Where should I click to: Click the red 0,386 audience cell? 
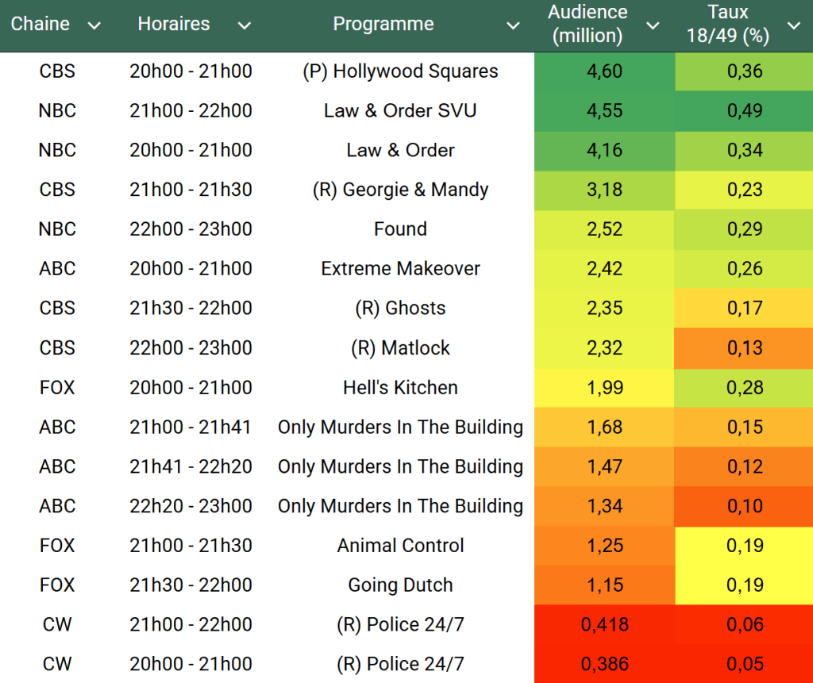(x=604, y=664)
